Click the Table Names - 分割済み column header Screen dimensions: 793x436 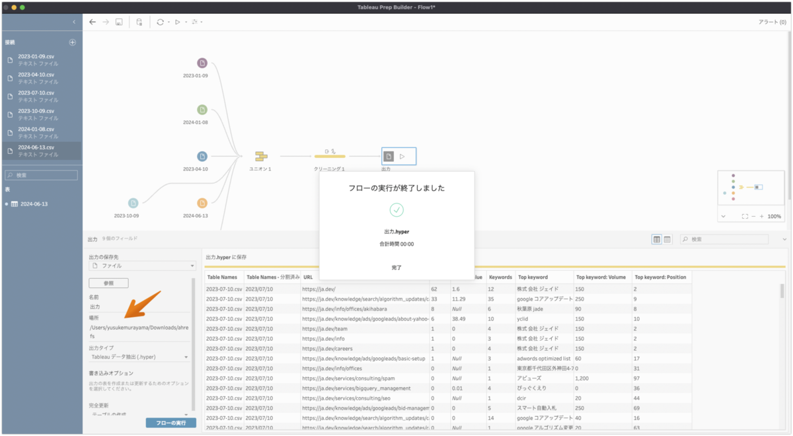point(272,277)
